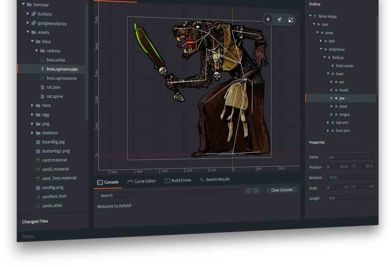Collapse the assets folder
Viewport: 391px width, 267px height.
28,31
